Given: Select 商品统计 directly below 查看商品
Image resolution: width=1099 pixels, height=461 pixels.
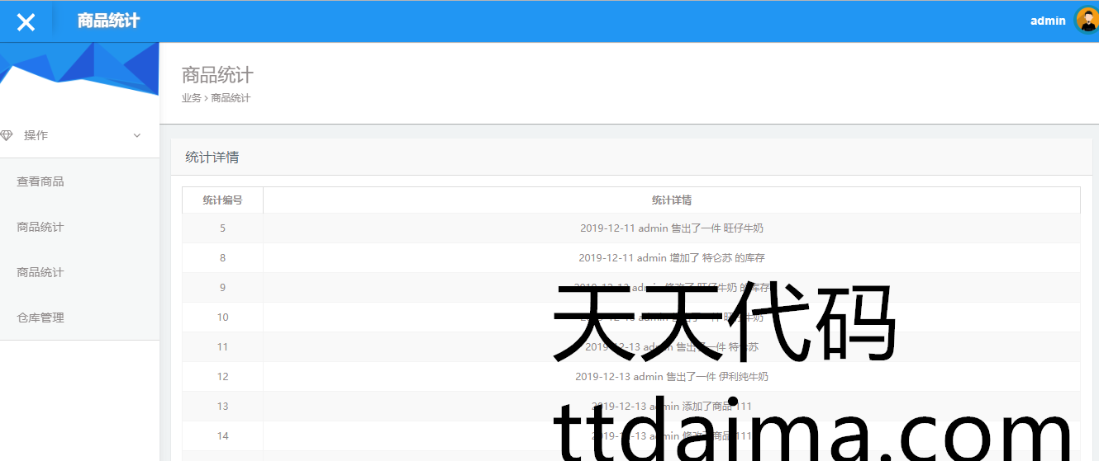Looking at the screenshot, I should (40, 227).
